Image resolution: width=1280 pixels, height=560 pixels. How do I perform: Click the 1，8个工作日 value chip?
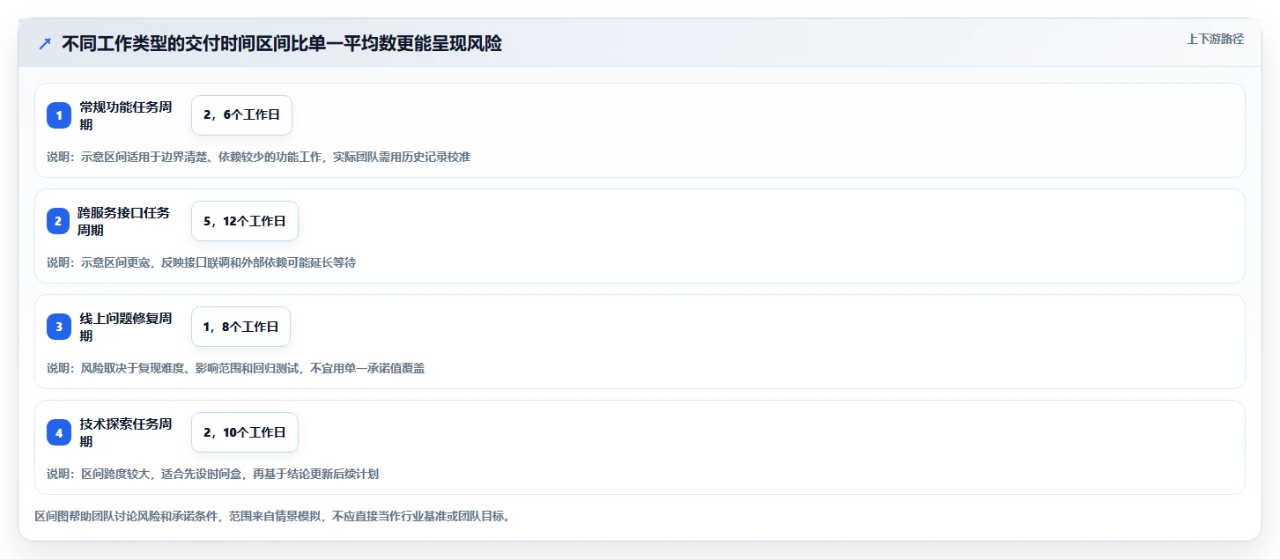point(240,327)
